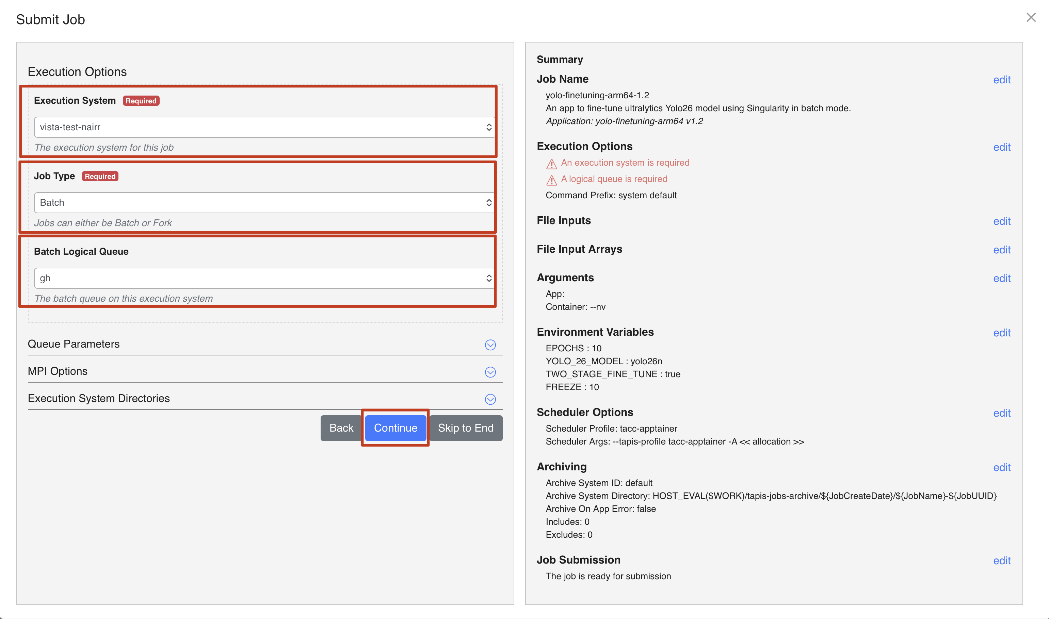Edit the Archiving summary section
The image size is (1049, 619).
(1001, 468)
